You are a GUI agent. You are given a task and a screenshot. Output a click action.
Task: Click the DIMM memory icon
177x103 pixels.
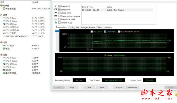tap(4, 70)
